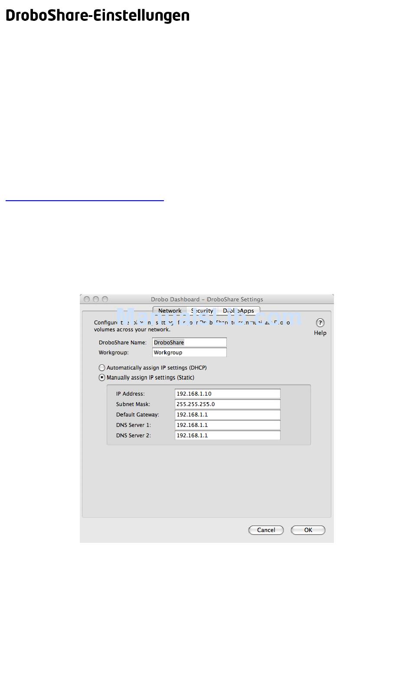Change the Default Gateway field
The image size is (412, 681).
pos(228,415)
